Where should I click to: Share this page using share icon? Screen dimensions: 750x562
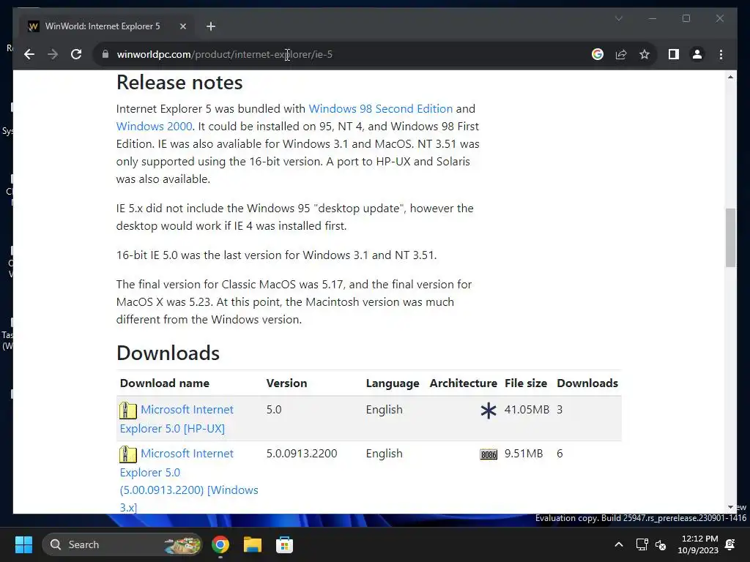pyautogui.click(x=621, y=54)
